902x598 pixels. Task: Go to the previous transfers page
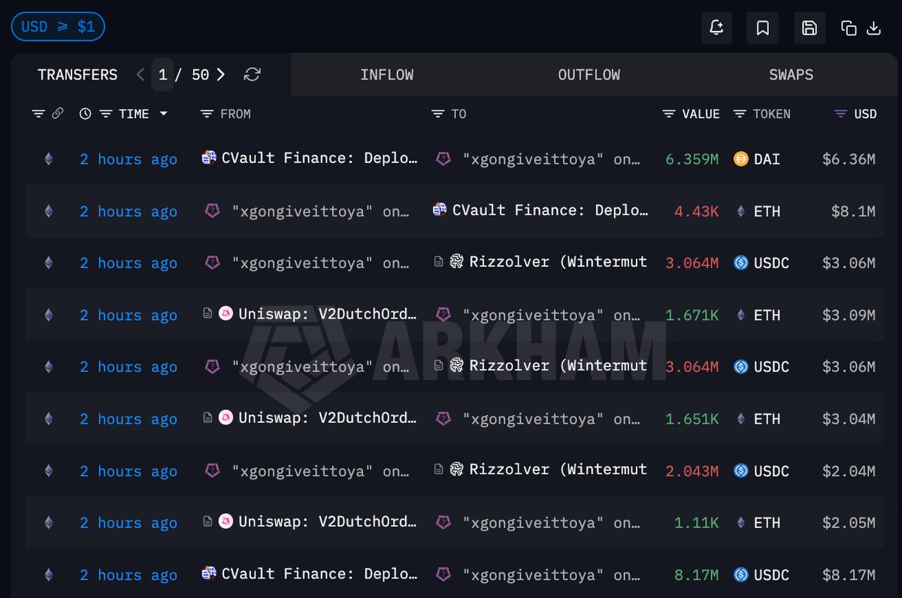pos(141,74)
